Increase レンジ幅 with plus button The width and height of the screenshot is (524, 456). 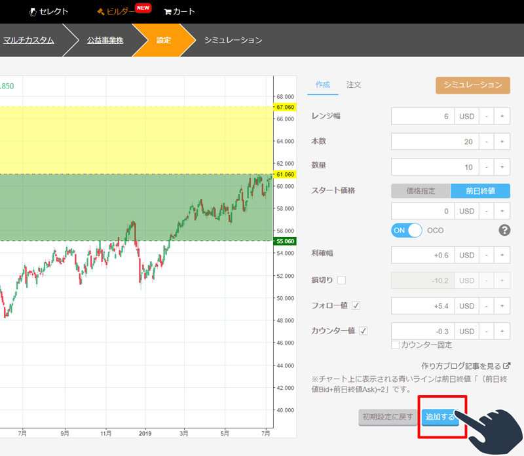[x=502, y=116]
